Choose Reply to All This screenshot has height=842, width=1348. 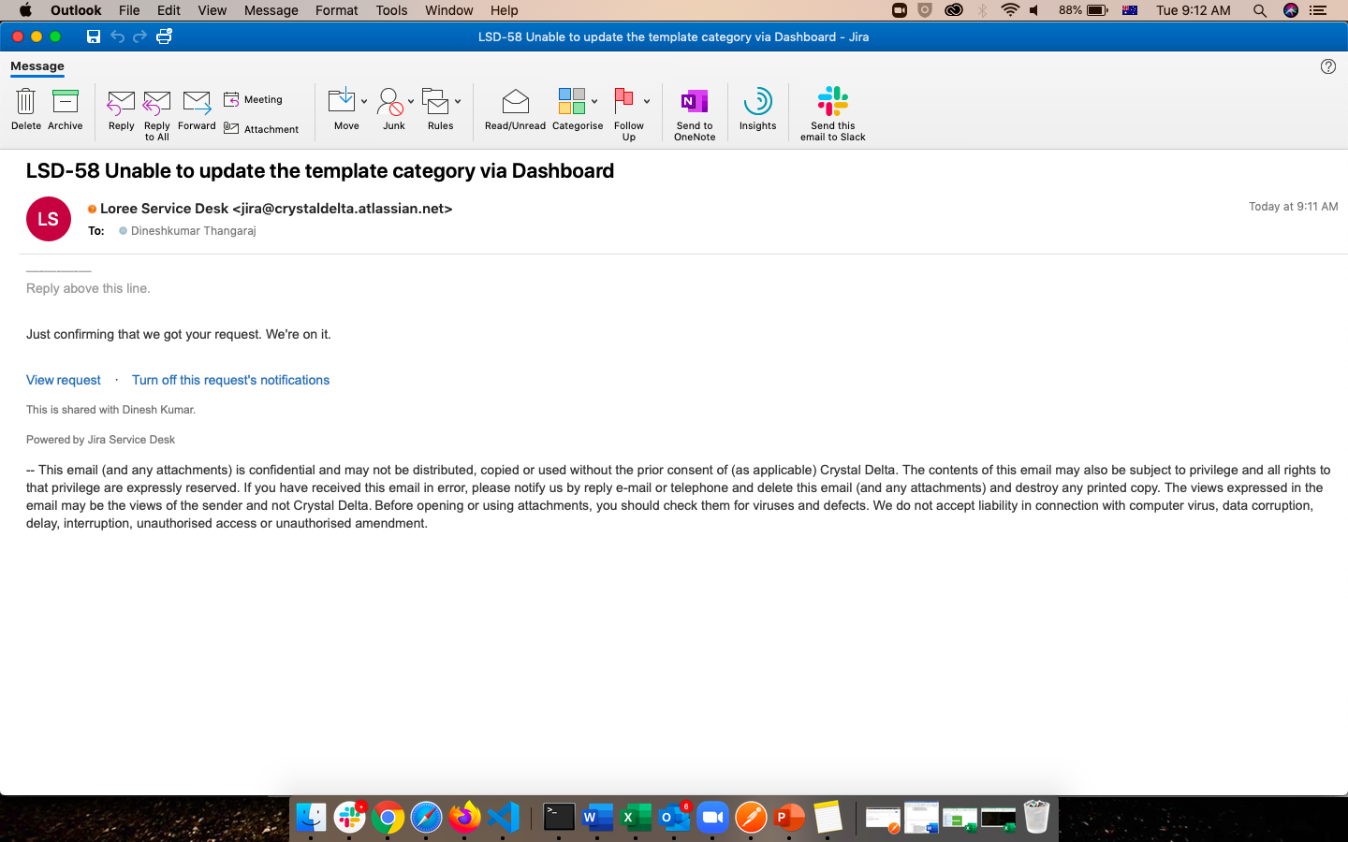(x=156, y=115)
